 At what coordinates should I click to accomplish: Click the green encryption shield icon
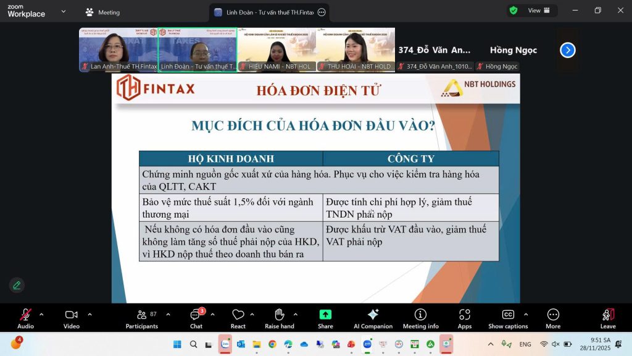[x=513, y=11]
